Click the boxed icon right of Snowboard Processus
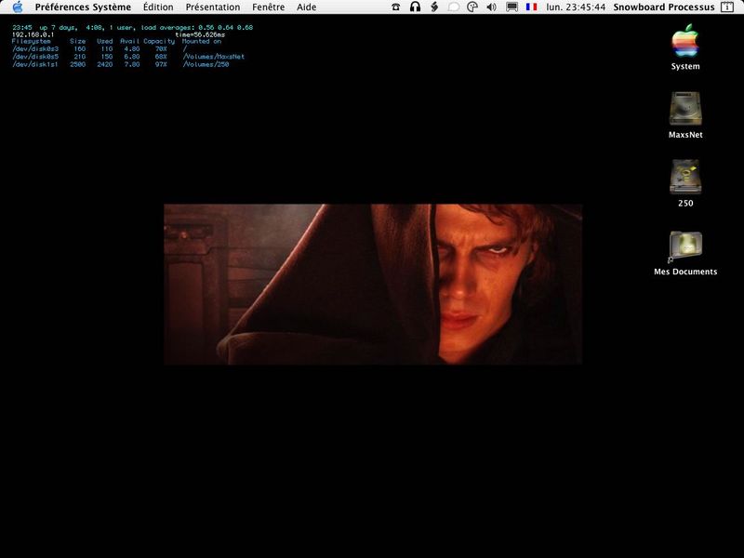 pos(727,7)
